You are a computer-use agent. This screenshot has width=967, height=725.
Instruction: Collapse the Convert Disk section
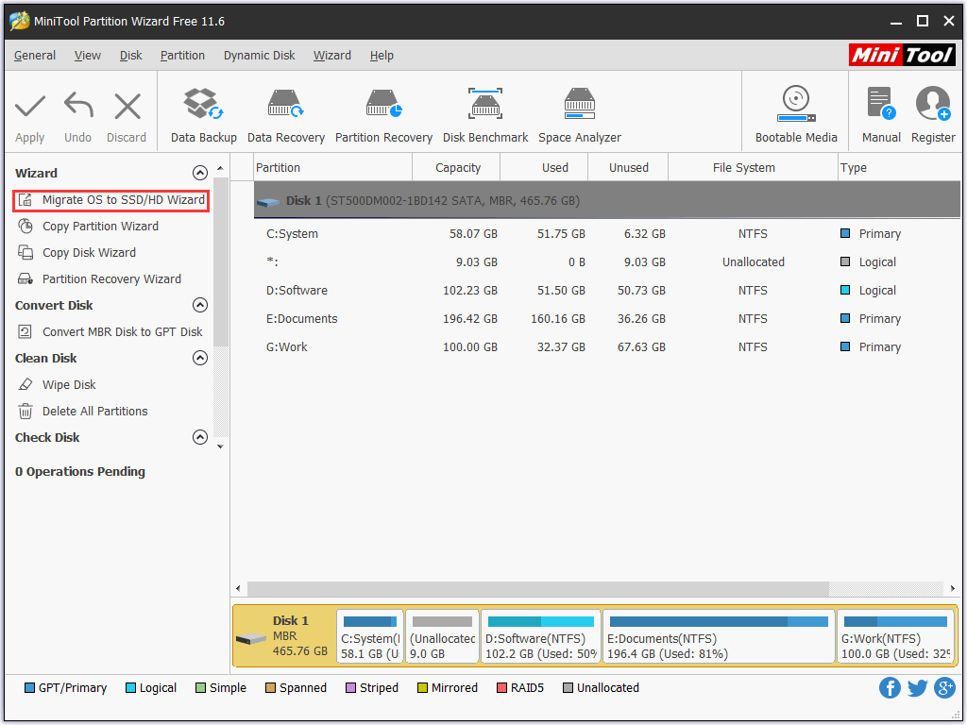point(200,305)
